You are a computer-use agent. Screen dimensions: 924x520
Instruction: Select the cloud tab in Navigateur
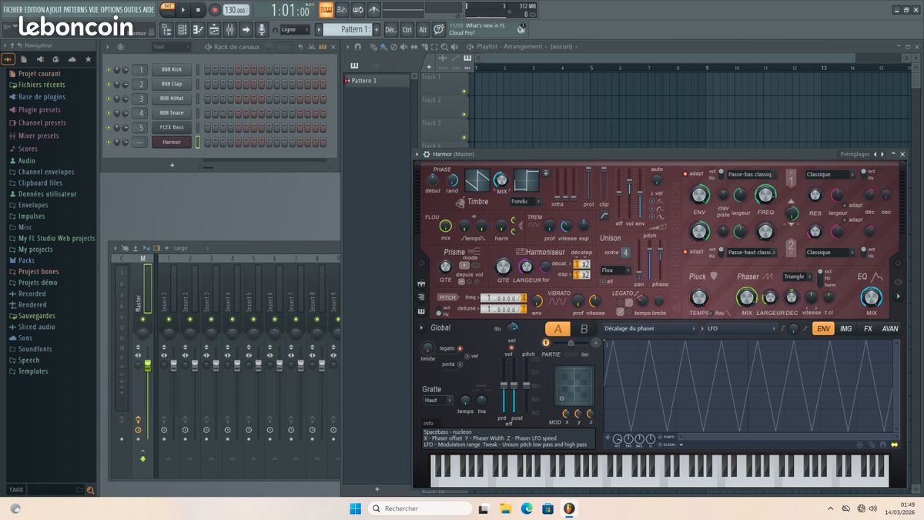pos(72,59)
